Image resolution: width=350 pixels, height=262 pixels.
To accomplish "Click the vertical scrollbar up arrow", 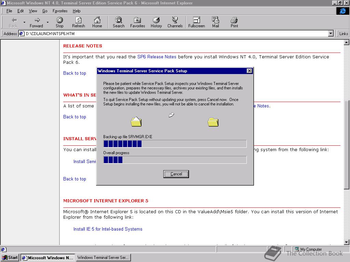I will [x=347, y=42].
